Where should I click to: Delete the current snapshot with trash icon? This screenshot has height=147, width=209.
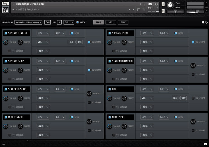(144, 9)
